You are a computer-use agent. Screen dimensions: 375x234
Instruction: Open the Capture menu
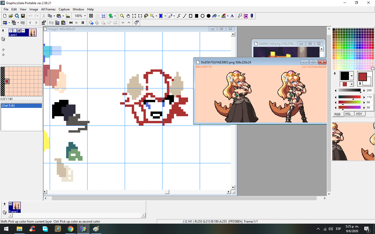64,9
